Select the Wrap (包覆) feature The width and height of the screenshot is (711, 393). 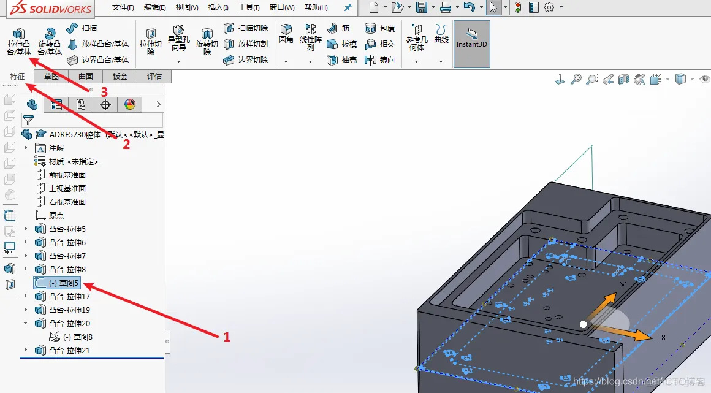[380, 28]
